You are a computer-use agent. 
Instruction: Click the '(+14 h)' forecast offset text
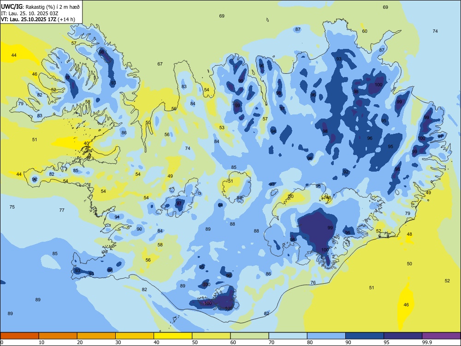[66, 19]
